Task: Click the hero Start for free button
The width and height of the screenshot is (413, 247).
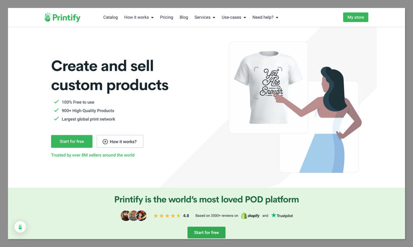Action: (x=72, y=141)
